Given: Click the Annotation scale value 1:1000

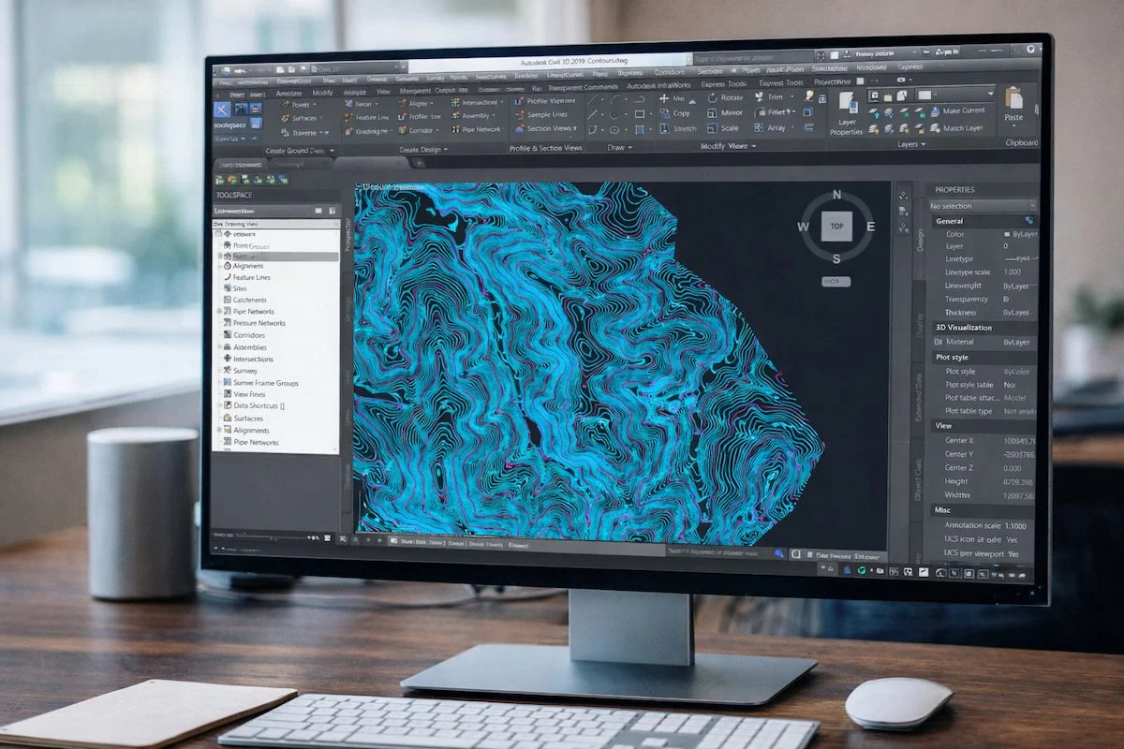Looking at the screenshot, I should pos(1017,526).
